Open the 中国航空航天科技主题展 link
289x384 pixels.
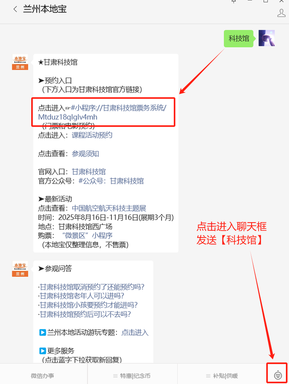[x=109, y=208]
